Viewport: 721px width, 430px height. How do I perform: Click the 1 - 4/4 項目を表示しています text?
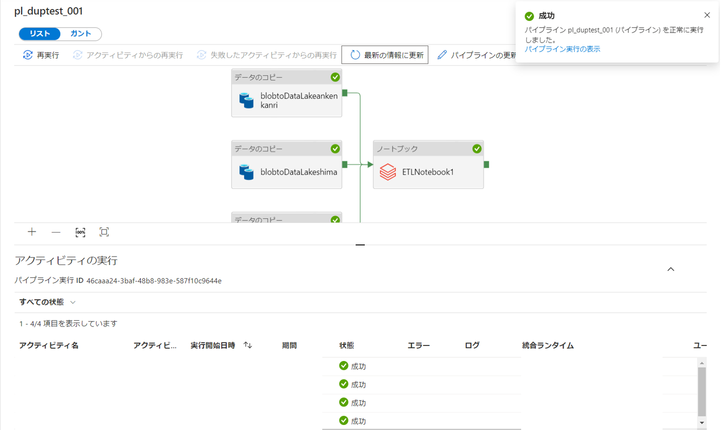pos(68,323)
